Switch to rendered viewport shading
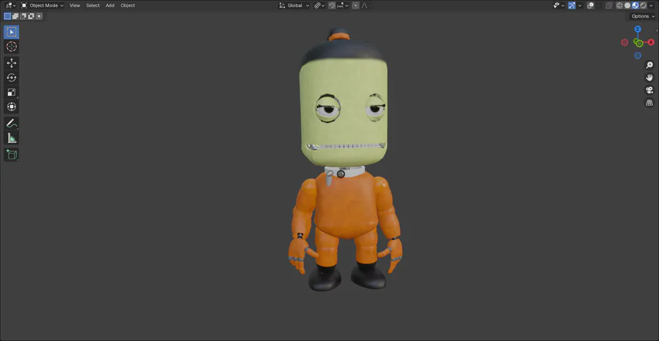Image resolution: width=659 pixels, height=341 pixels. 643,5
